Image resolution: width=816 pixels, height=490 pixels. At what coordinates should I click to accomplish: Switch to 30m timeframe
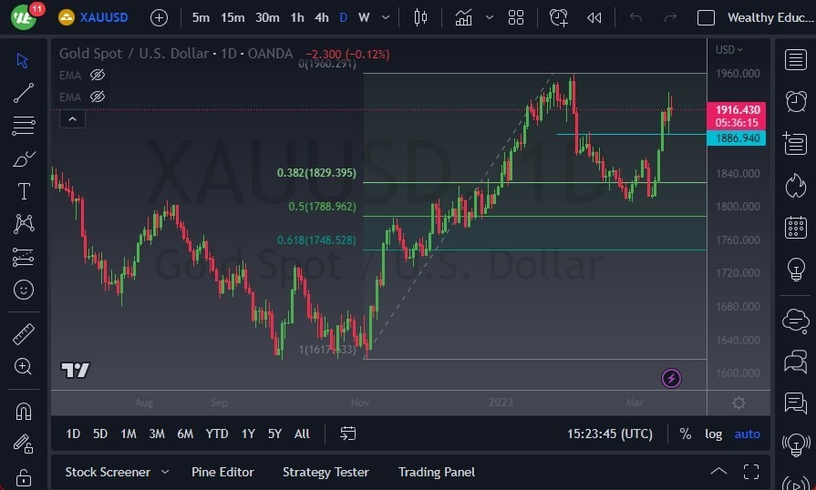(267, 17)
